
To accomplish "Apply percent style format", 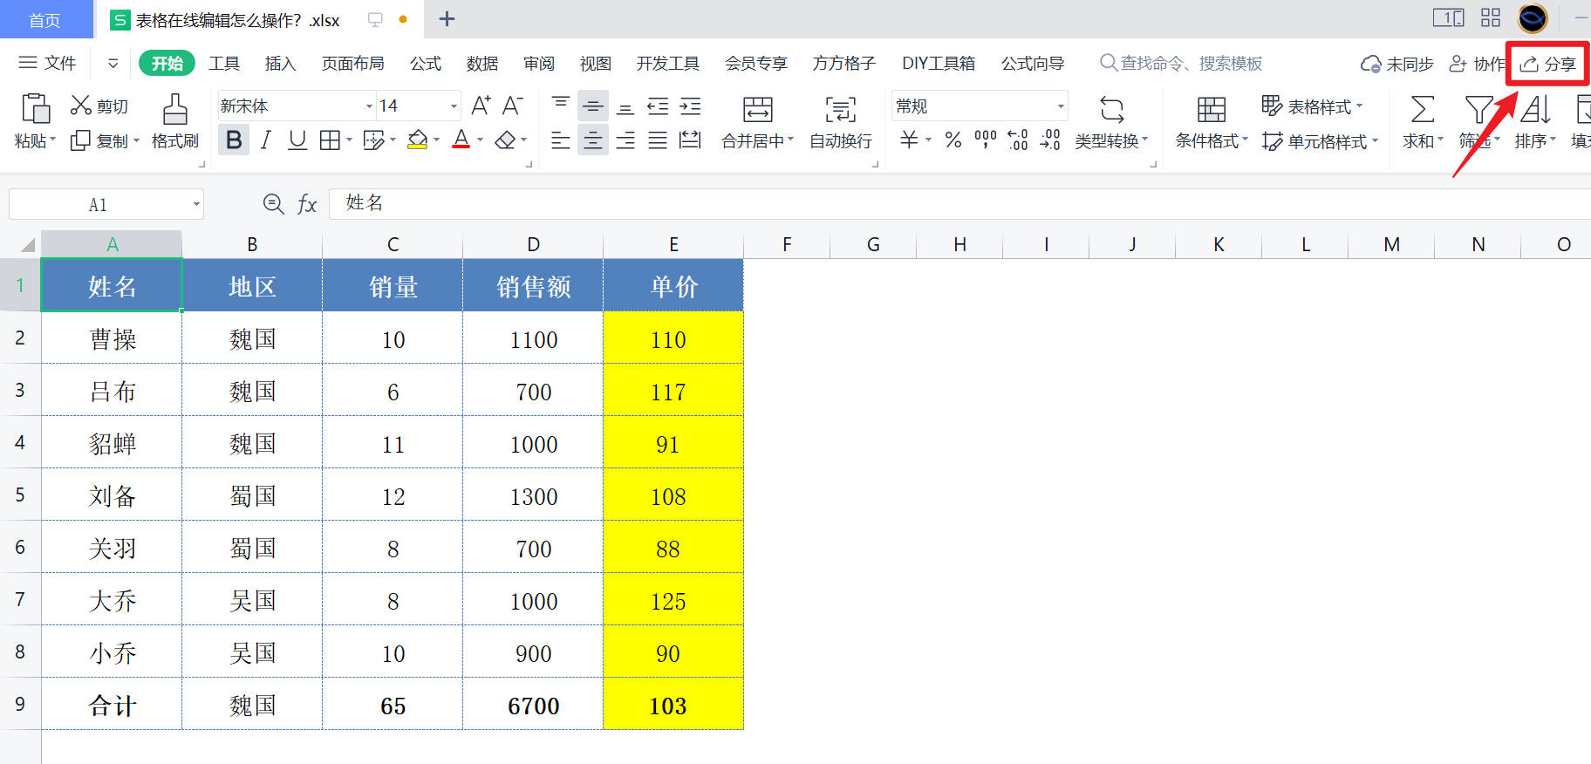I will click(953, 140).
